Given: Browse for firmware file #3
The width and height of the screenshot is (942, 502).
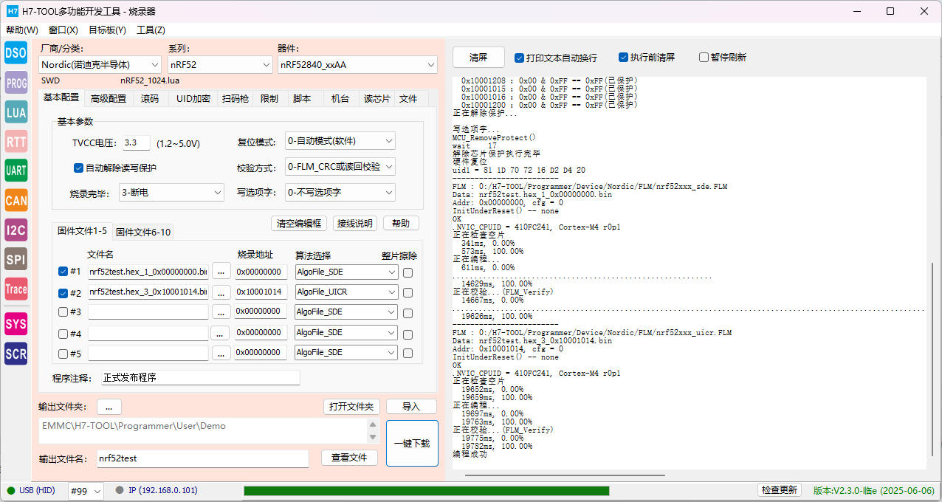Looking at the screenshot, I should [x=221, y=312].
